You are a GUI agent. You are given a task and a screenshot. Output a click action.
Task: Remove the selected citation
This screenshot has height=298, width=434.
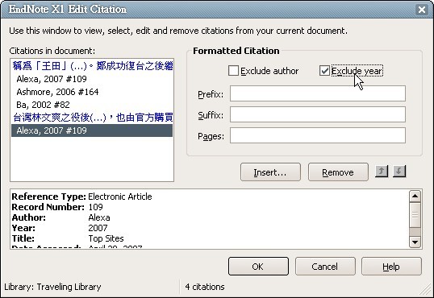click(x=338, y=172)
